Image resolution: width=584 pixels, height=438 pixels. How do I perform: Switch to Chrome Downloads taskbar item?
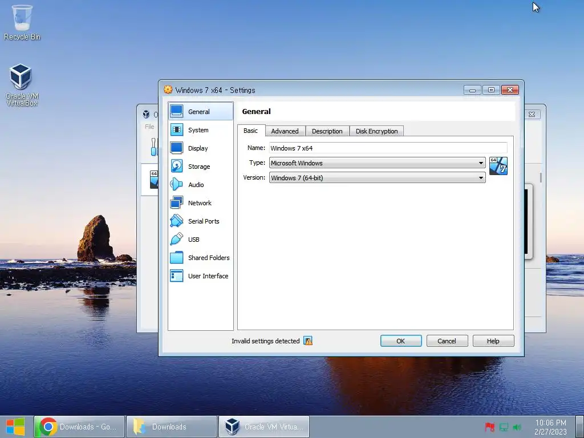(x=79, y=427)
